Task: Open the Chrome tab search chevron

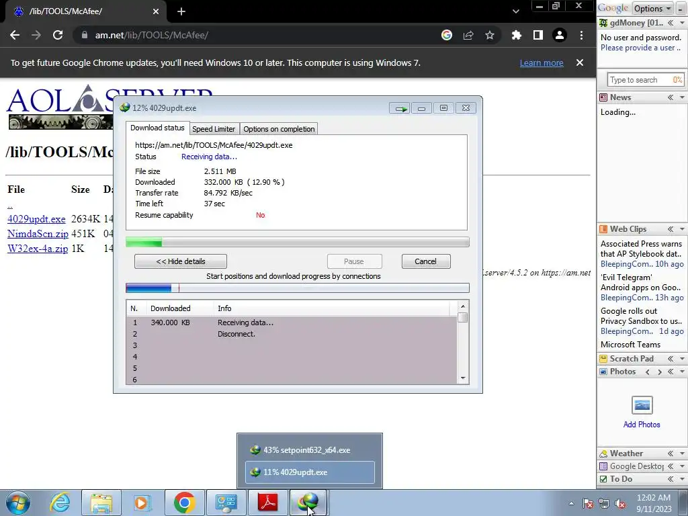Action: (x=516, y=11)
